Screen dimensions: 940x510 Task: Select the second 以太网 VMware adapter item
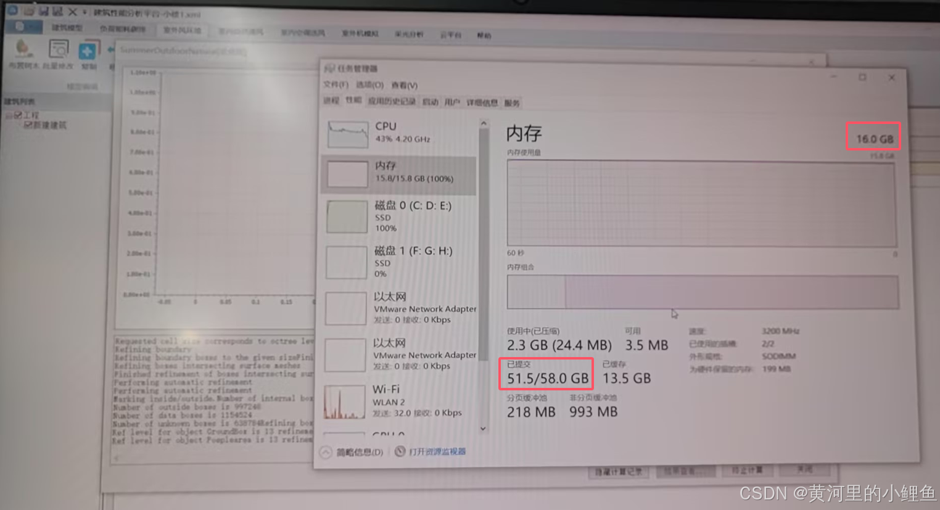coord(399,354)
